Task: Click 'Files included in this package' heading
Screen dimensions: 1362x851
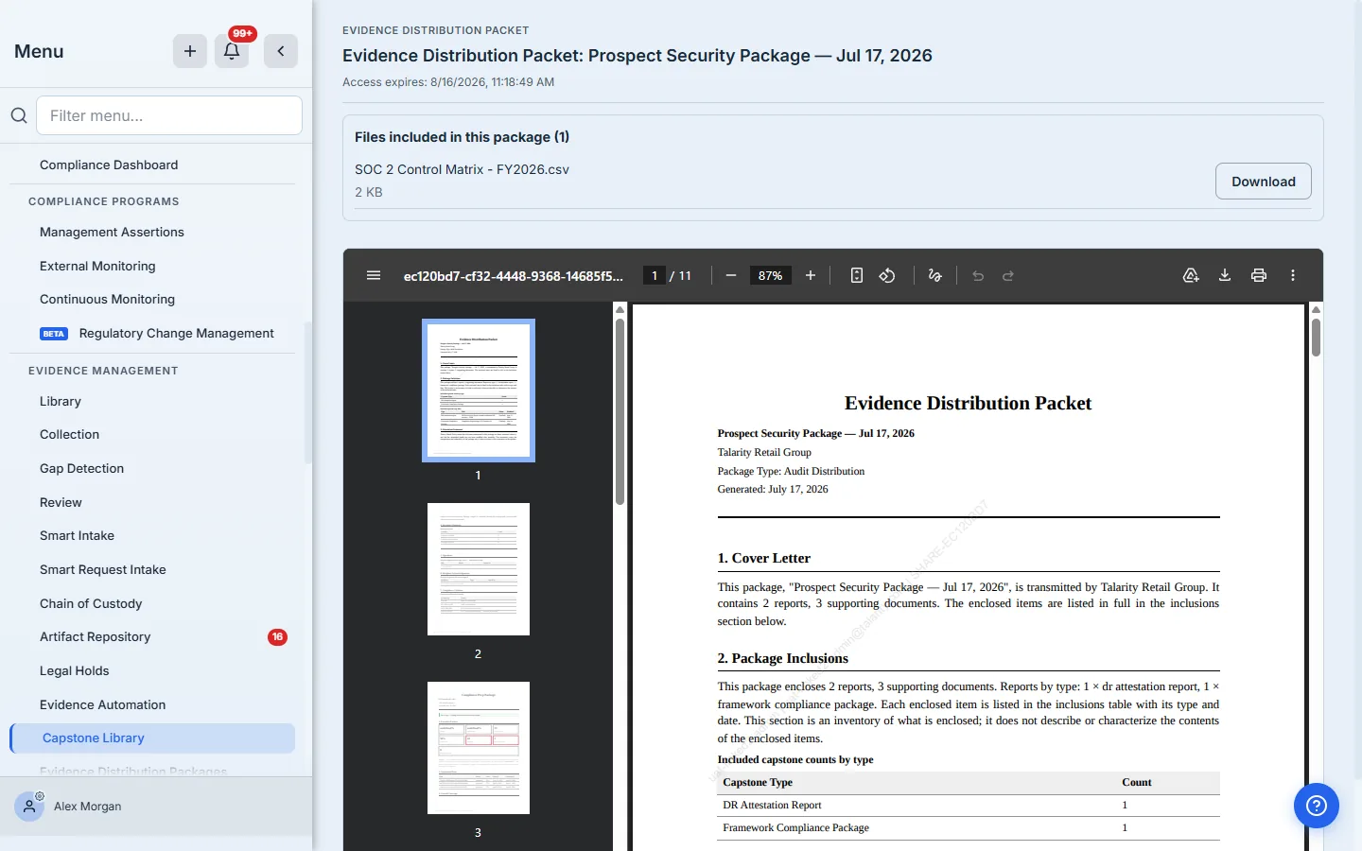Action: pyautogui.click(x=462, y=137)
